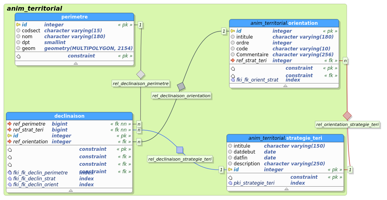Select the ref_strat_teri column in orientation
387x200 pixels.
point(251,61)
